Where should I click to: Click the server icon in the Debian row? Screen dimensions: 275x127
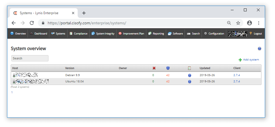pyautogui.click(x=14, y=76)
